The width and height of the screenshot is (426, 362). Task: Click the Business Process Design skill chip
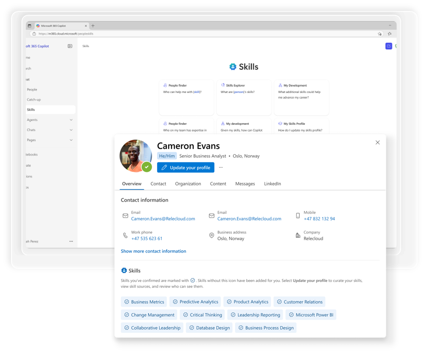[266, 328]
